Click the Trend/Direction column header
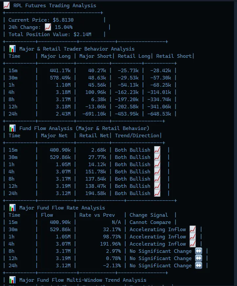The width and height of the screenshot is (237, 286). click(x=137, y=136)
